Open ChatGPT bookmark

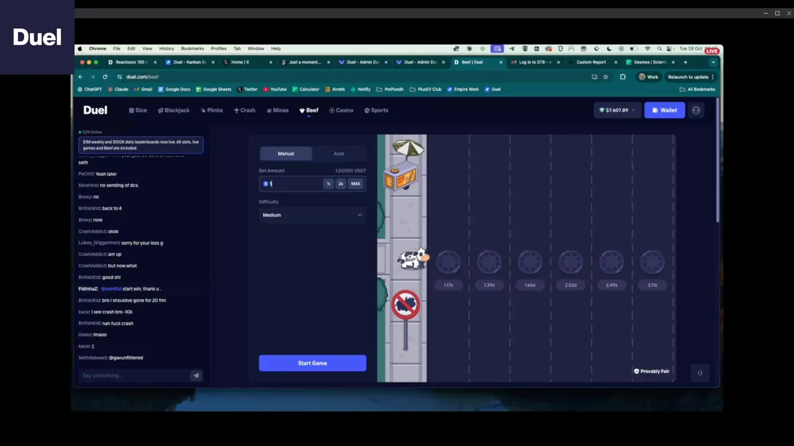coord(89,89)
